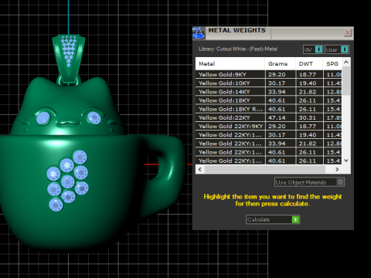Click the 30.31 DWT value

click(308, 117)
